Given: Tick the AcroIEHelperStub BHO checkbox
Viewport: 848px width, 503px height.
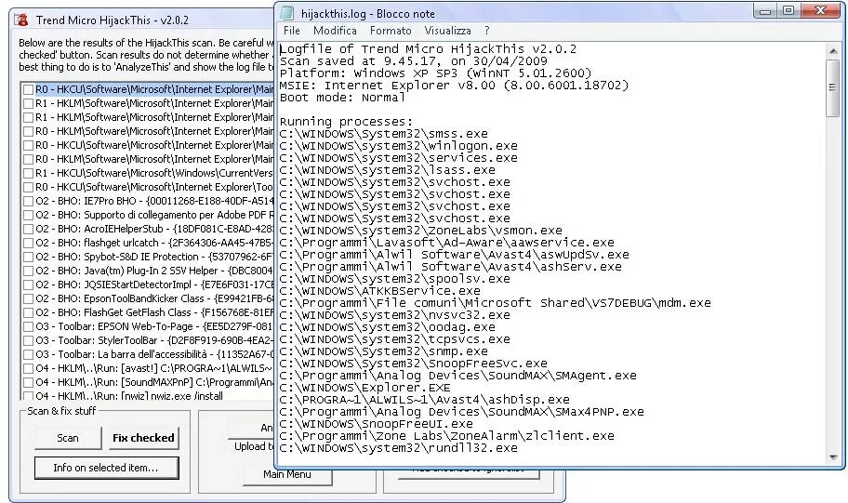Looking at the screenshot, I should point(29,230).
